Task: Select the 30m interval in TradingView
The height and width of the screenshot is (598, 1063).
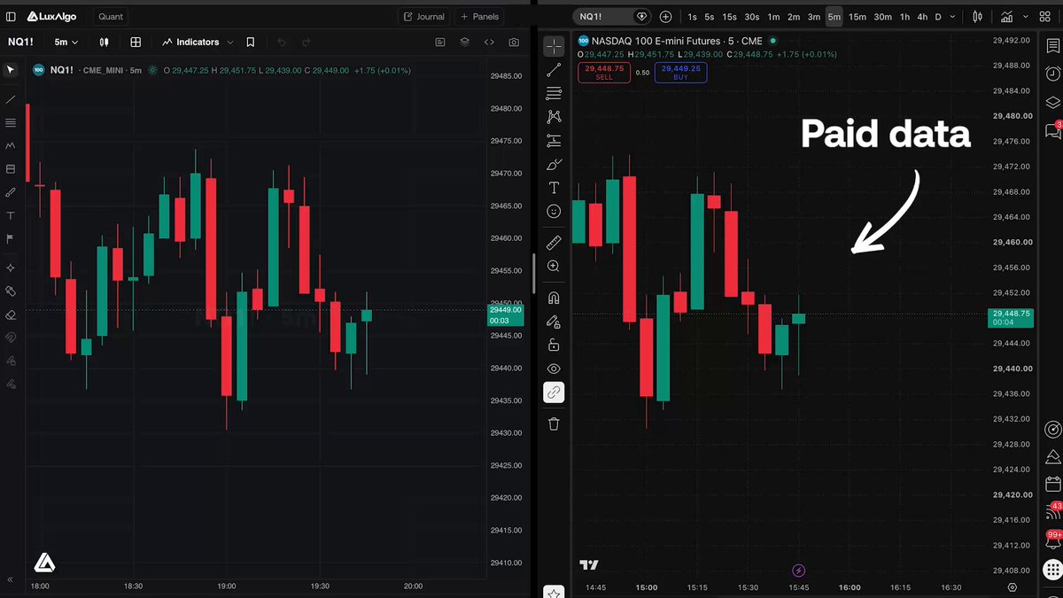Action: point(882,17)
